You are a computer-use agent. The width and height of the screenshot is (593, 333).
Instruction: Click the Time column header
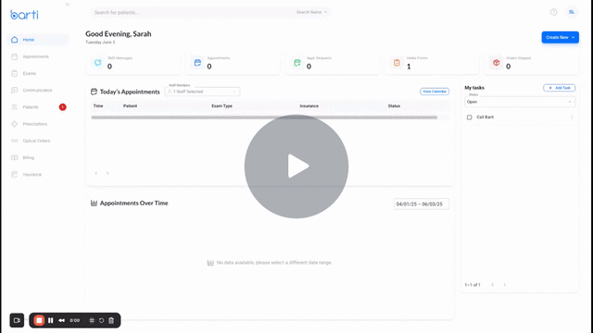click(x=98, y=106)
